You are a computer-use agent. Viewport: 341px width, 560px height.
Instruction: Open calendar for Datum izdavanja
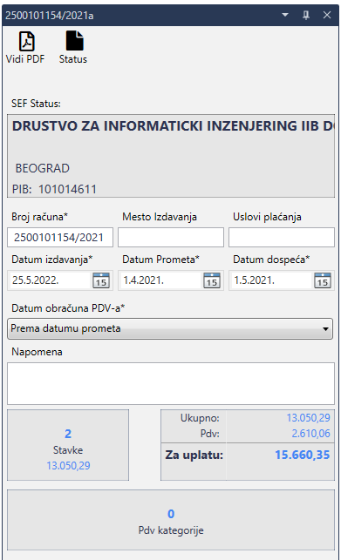click(x=101, y=280)
